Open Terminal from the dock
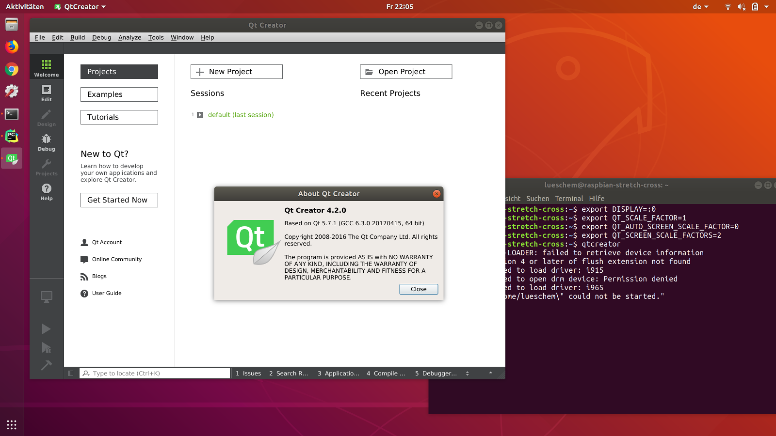Screen dimensions: 776x436 tap(12, 114)
